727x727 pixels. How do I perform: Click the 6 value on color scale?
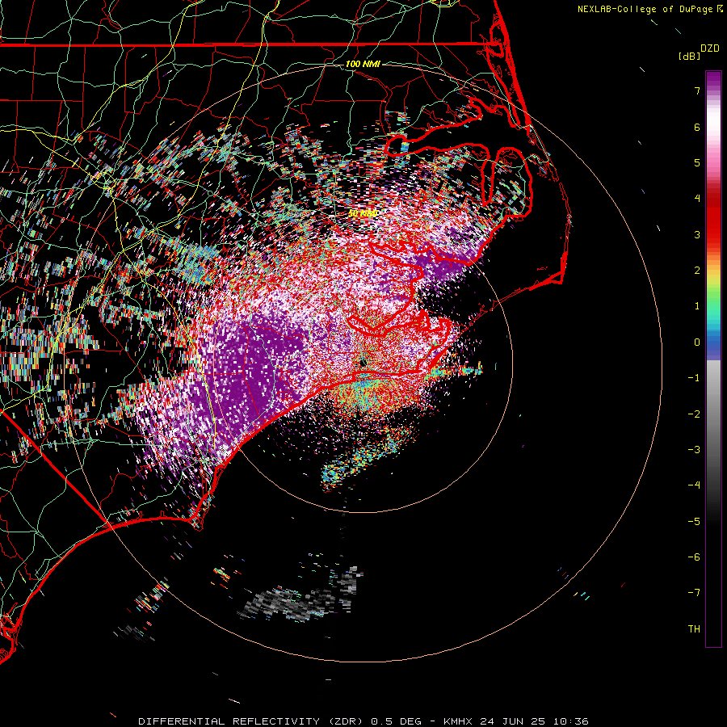[x=697, y=127]
